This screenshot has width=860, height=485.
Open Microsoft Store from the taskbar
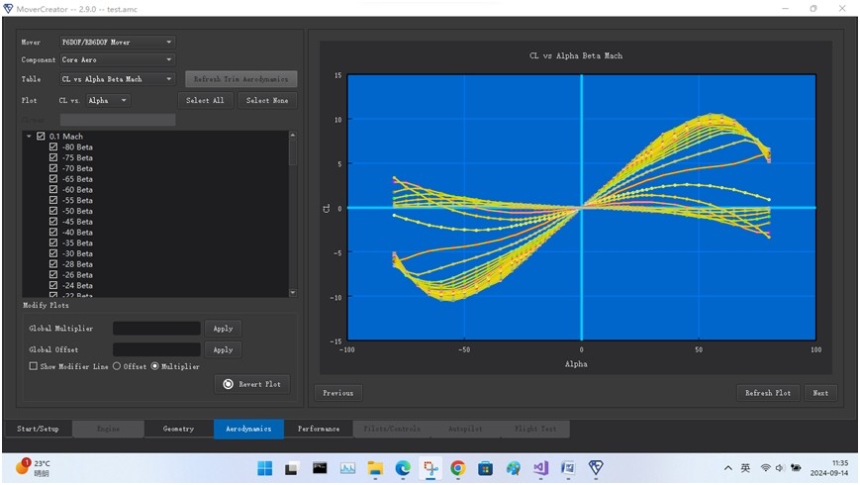pos(485,468)
